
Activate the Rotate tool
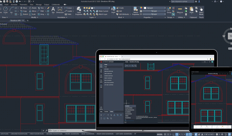point(33,8)
